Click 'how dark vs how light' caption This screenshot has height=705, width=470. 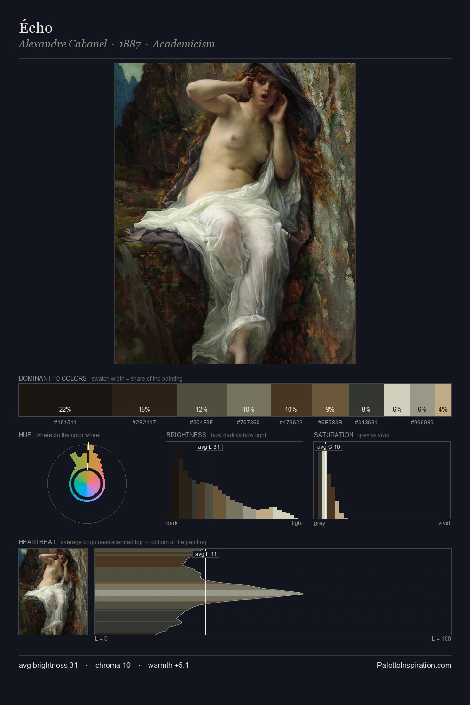pos(239,435)
